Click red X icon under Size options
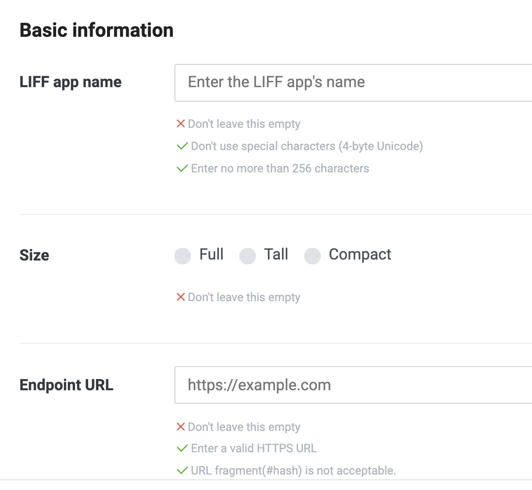Viewport: 532px width, 490px height. [x=181, y=297]
